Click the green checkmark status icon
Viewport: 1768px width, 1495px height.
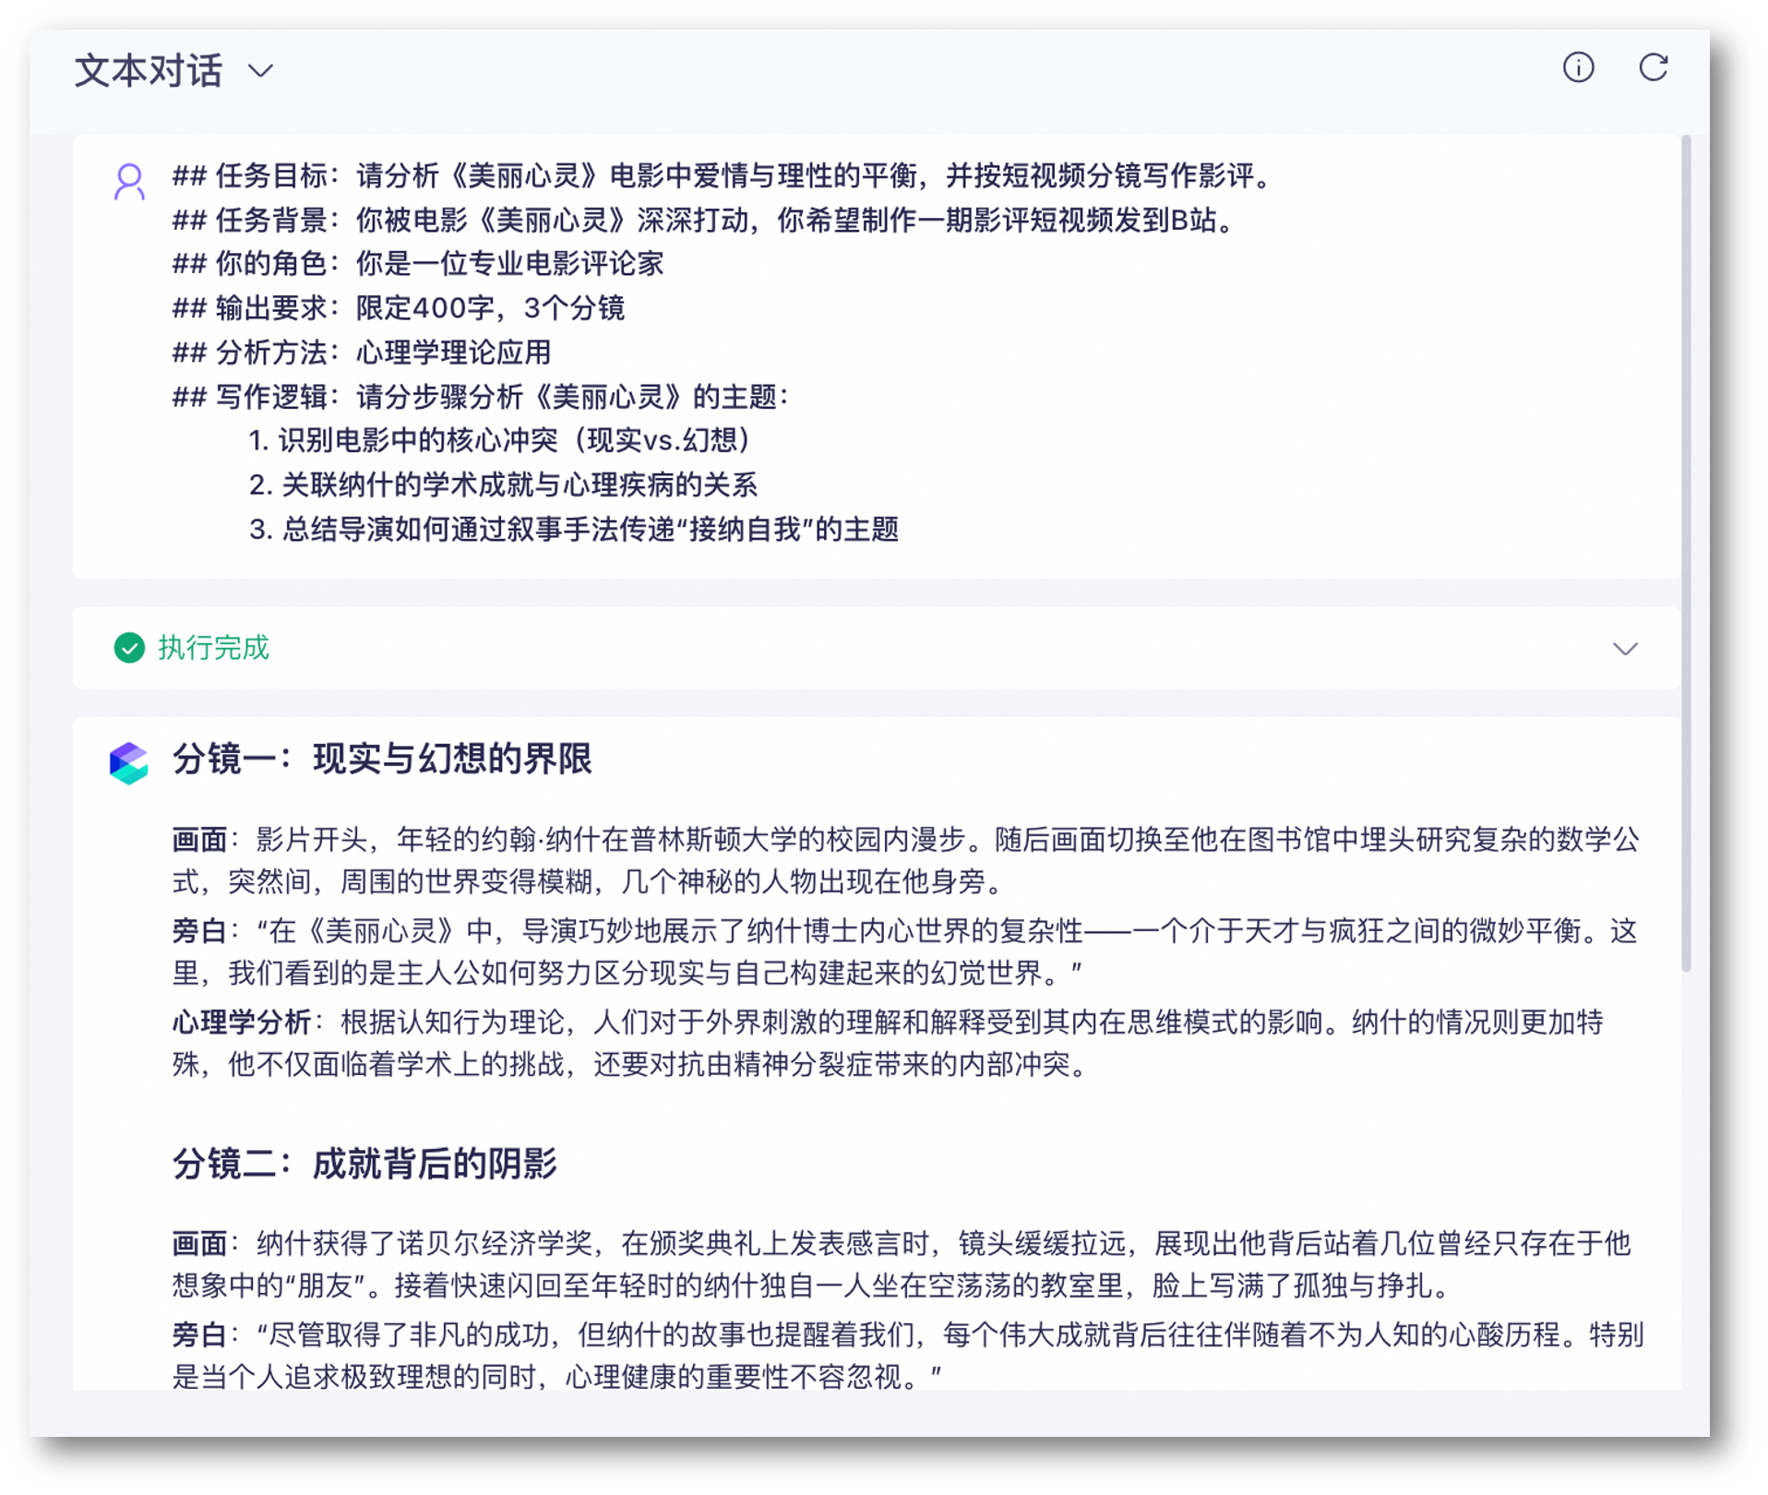129,648
